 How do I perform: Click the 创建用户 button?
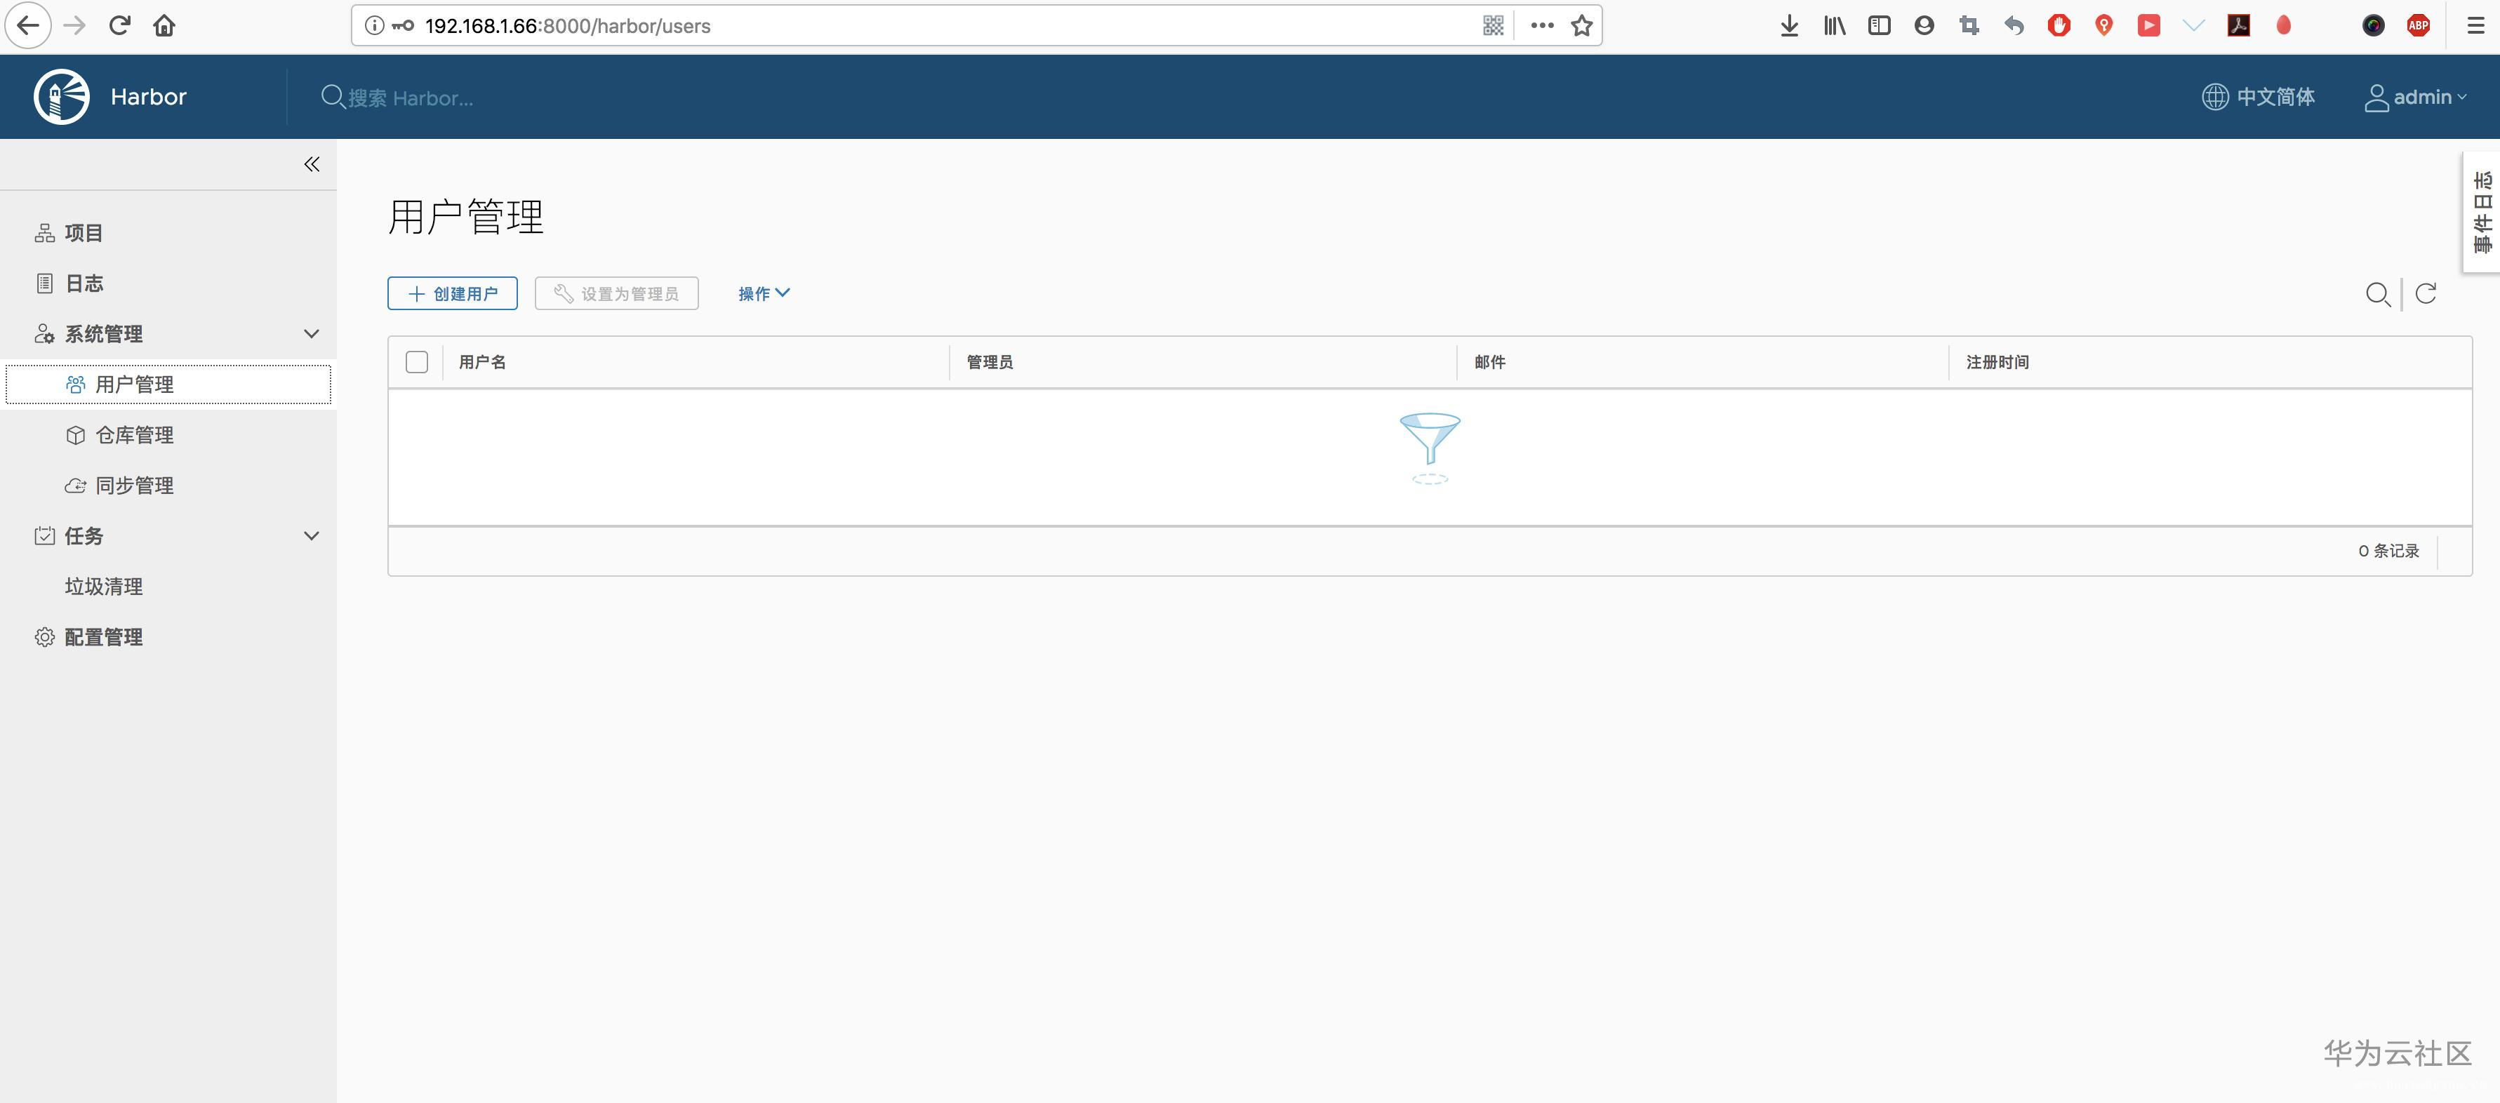(452, 293)
